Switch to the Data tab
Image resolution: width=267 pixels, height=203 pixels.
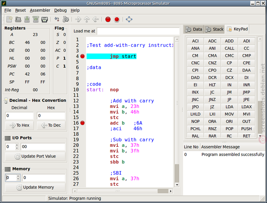194,29
